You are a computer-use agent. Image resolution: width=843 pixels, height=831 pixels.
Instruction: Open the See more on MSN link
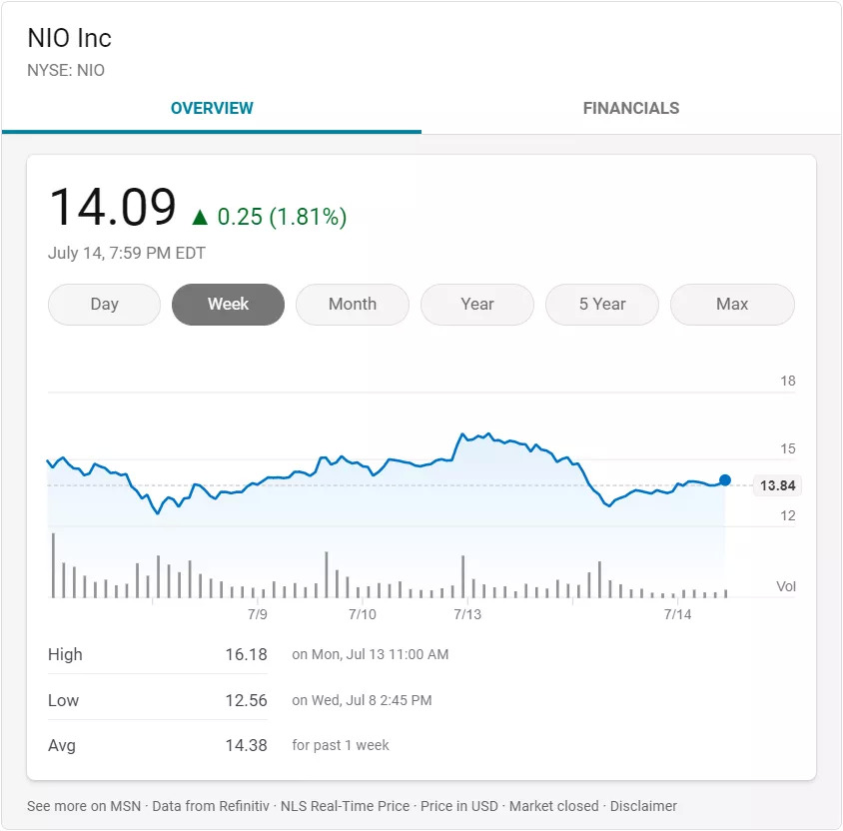(84, 806)
